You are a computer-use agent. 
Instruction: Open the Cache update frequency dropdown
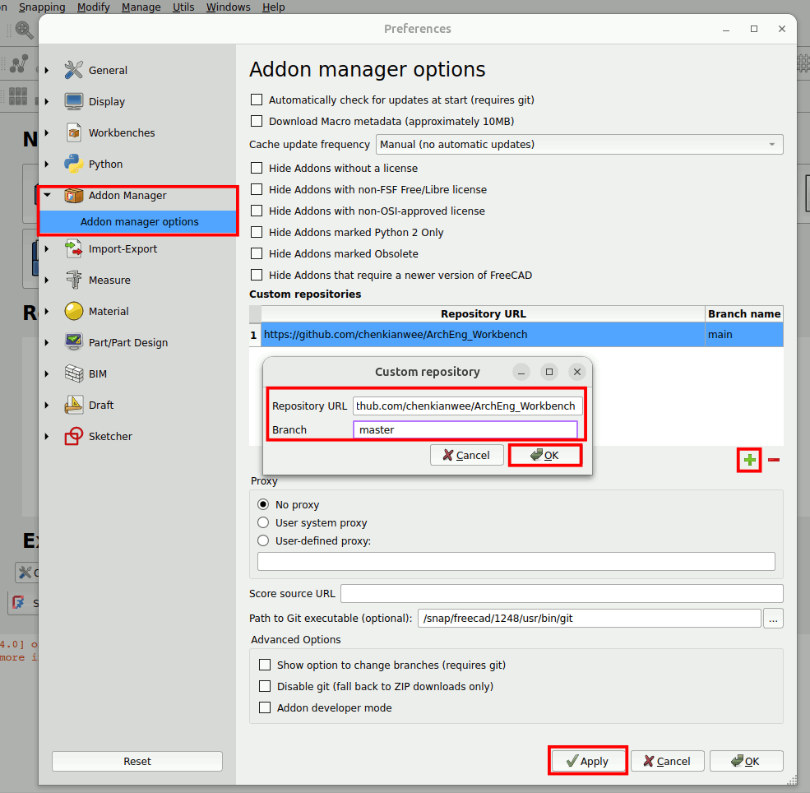(x=579, y=145)
